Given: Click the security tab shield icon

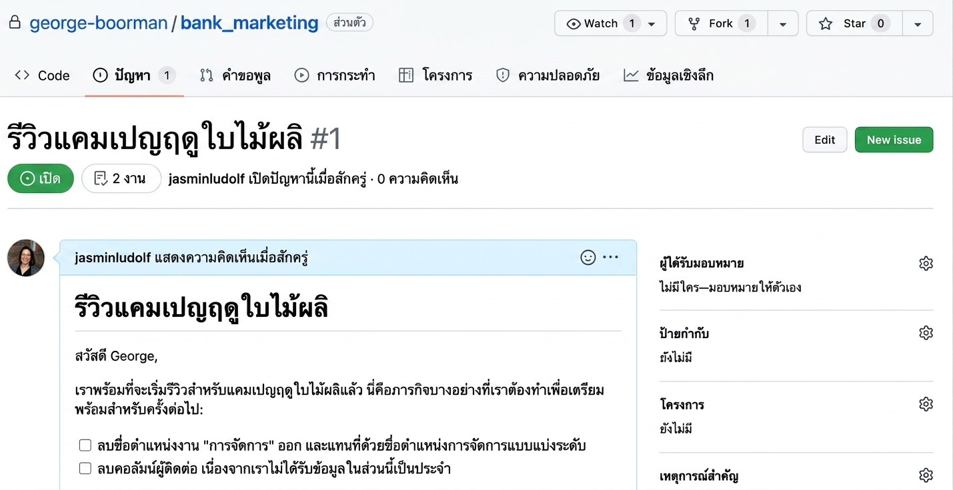Looking at the screenshot, I should [503, 75].
